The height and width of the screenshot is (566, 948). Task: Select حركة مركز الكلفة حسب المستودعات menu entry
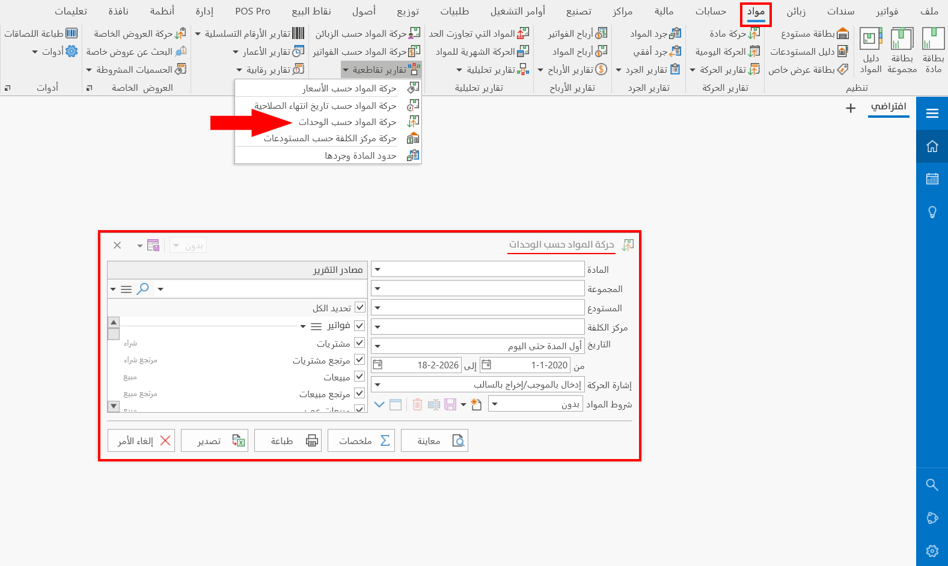(x=328, y=138)
